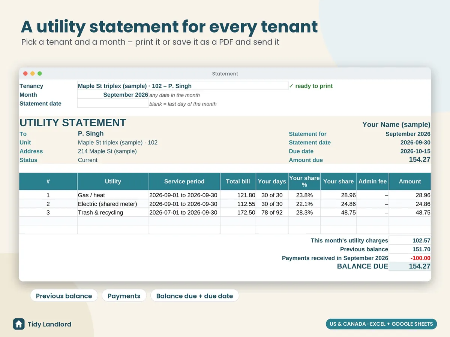The height and width of the screenshot is (337, 450).
Task: Click the 'Admin fee' column header
Action: click(x=372, y=181)
